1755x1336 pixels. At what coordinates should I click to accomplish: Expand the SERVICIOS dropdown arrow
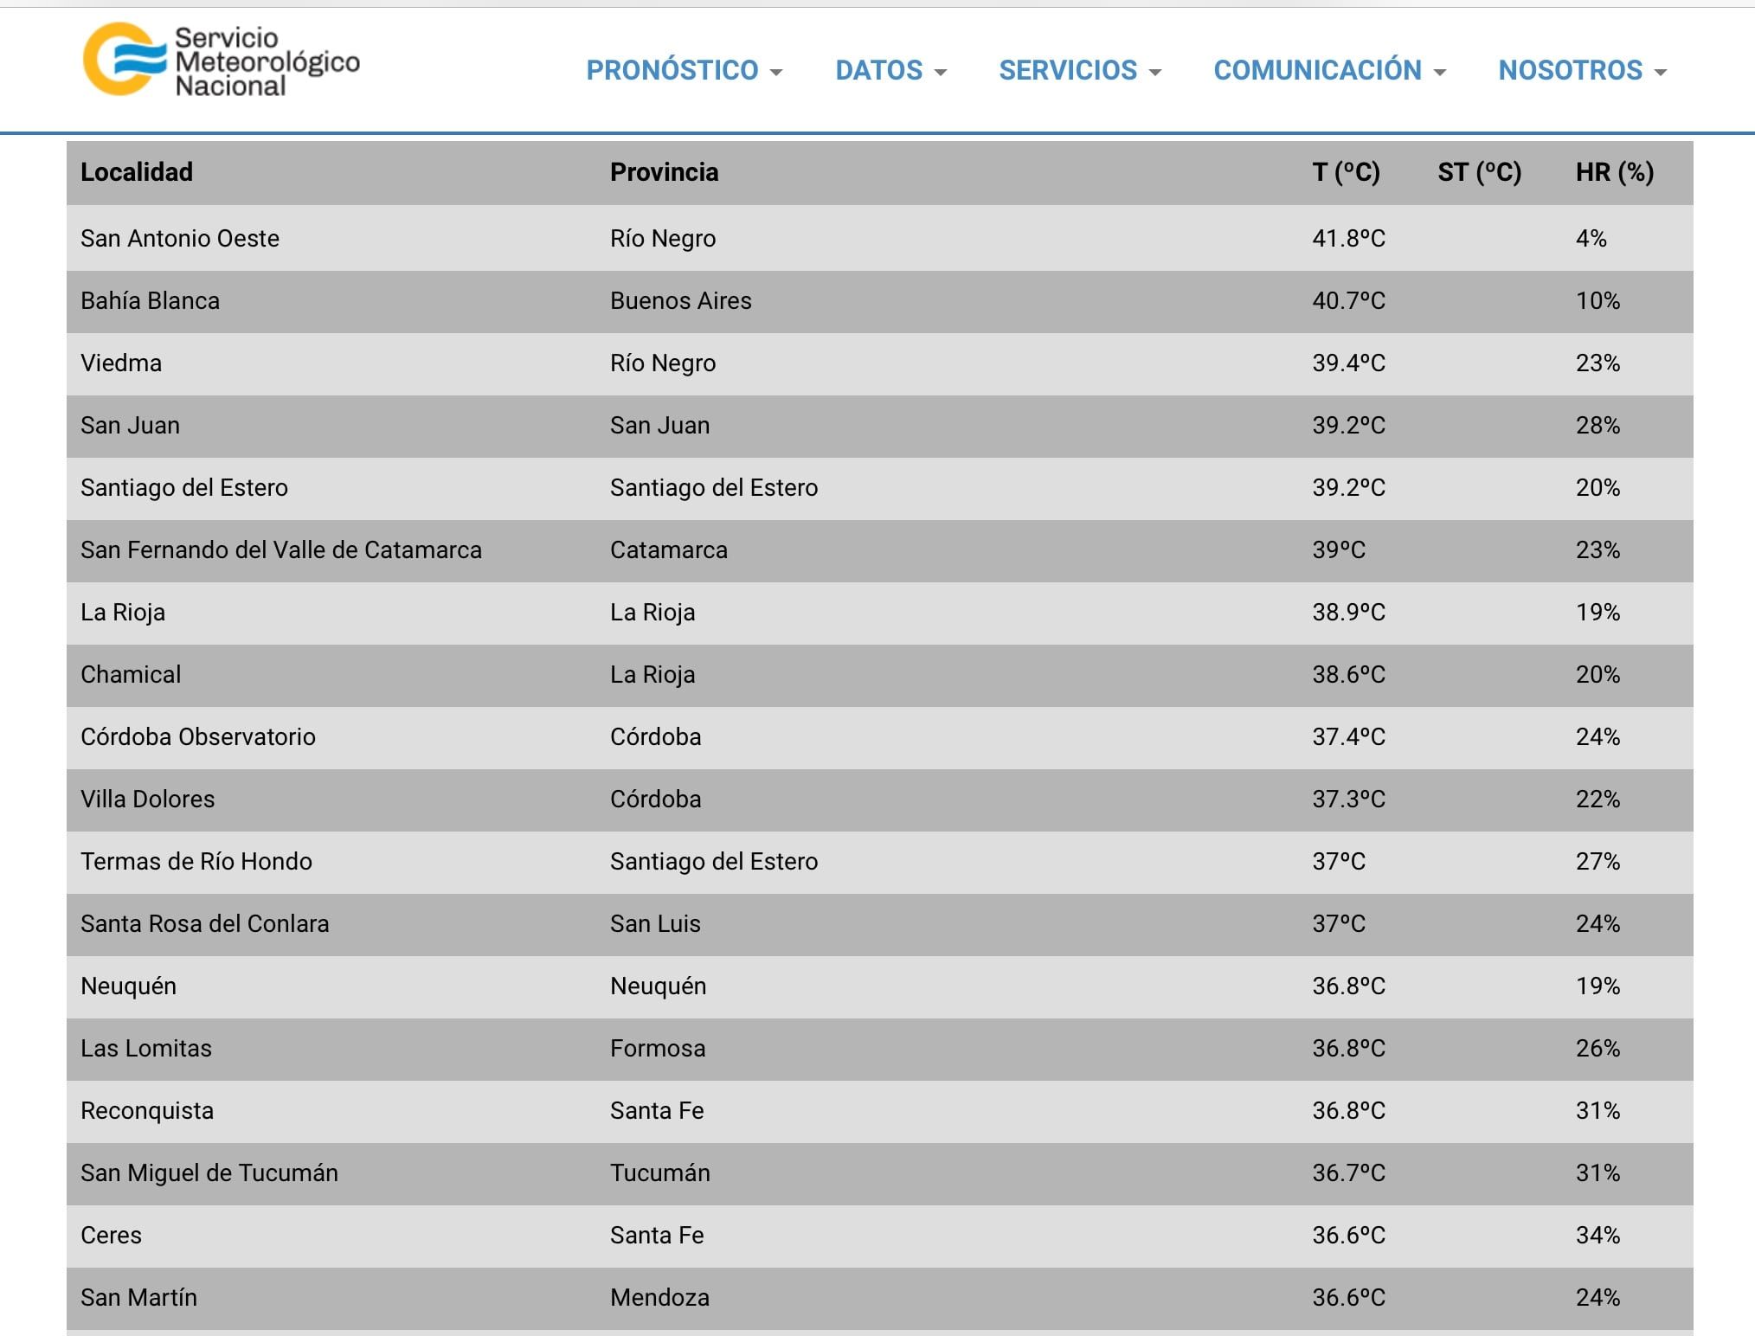click(1155, 72)
